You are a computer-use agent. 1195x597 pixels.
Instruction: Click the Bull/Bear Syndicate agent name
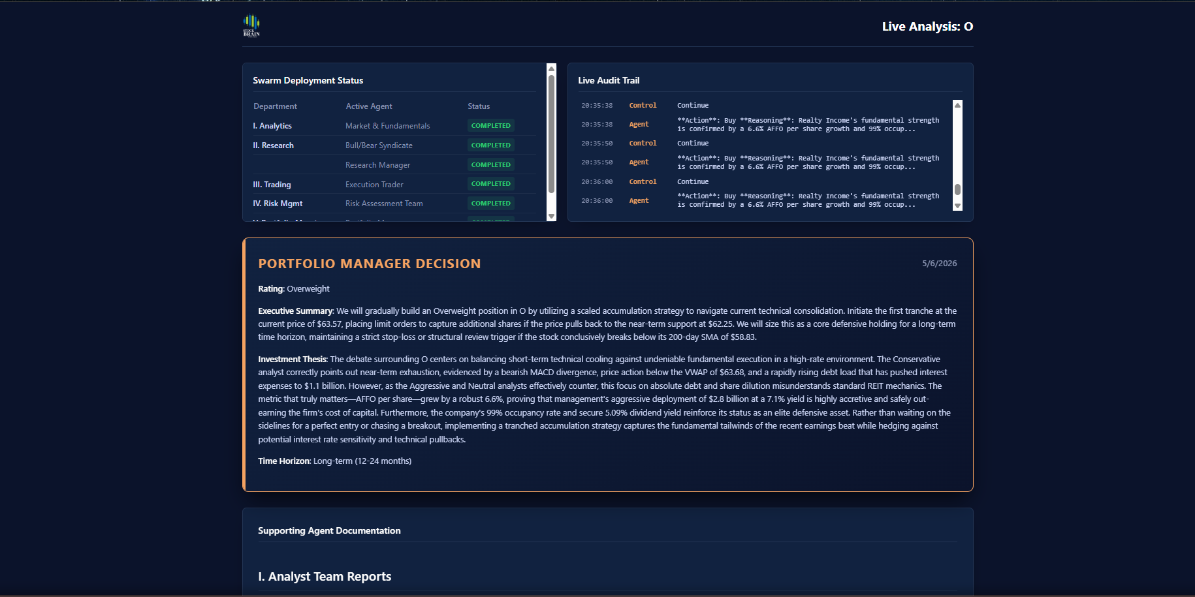click(379, 145)
